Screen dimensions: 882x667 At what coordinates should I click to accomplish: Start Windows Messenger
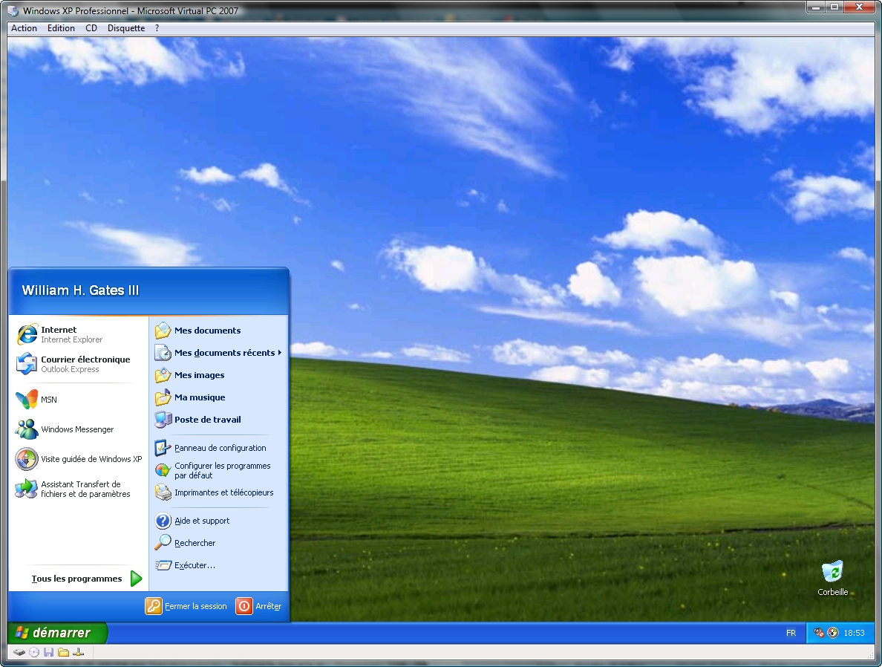tap(77, 429)
